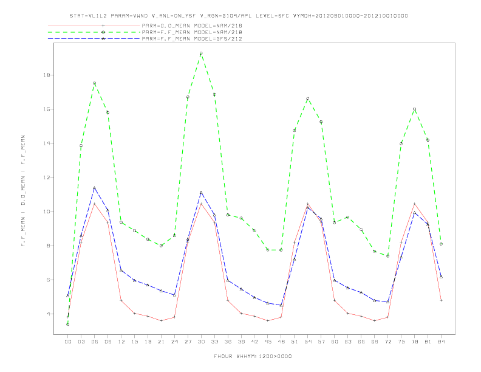Click x-axis tick label 81
The image size is (481, 372).
pyautogui.click(x=428, y=342)
